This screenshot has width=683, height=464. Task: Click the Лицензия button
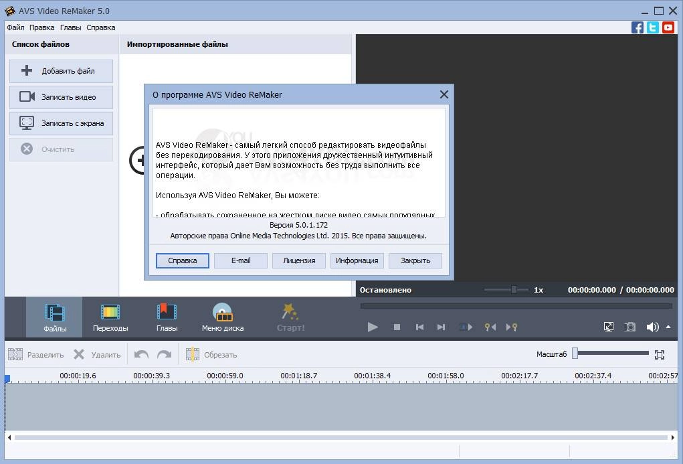pos(299,260)
